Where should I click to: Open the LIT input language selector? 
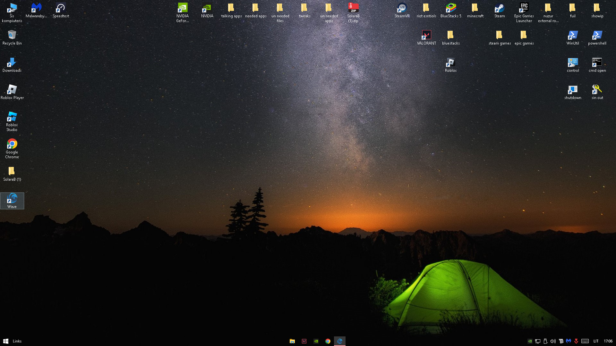(596, 341)
